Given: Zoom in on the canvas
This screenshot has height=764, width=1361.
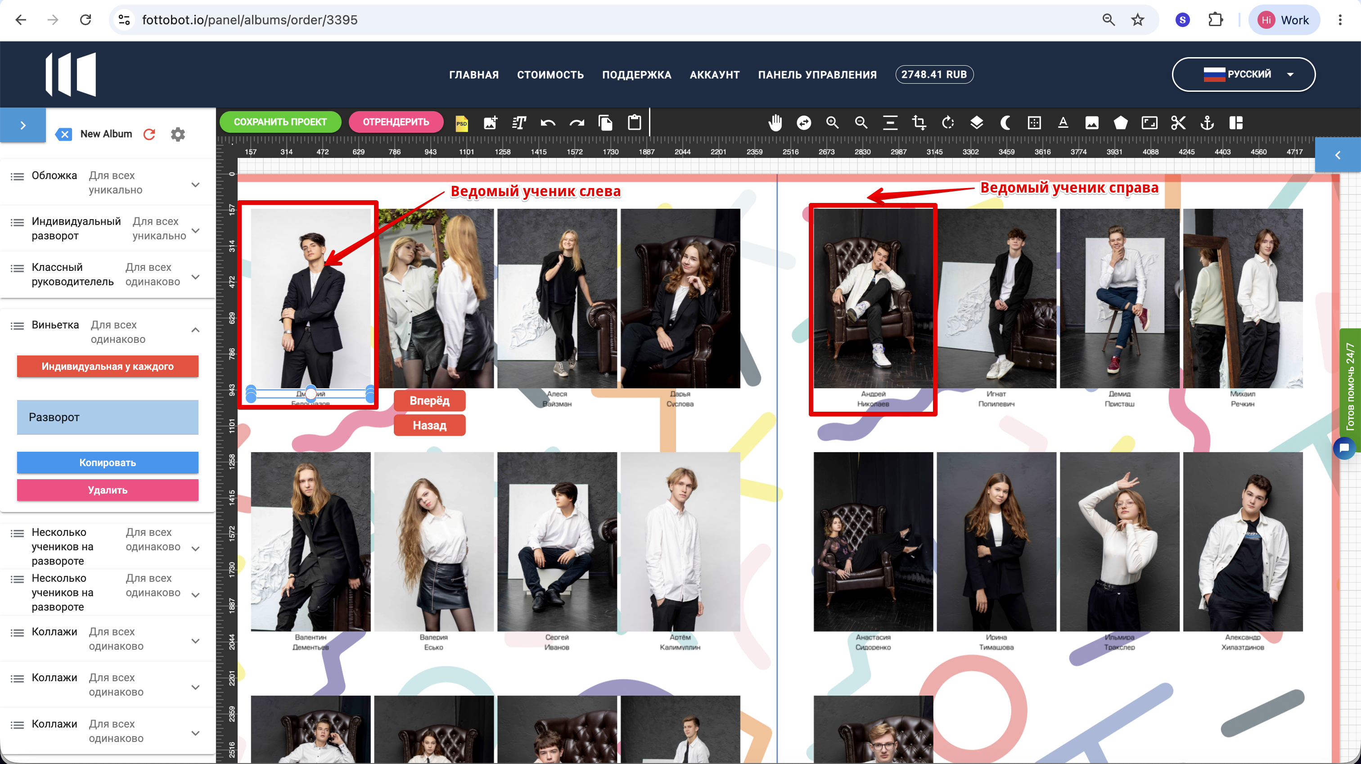Looking at the screenshot, I should coord(833,123).
